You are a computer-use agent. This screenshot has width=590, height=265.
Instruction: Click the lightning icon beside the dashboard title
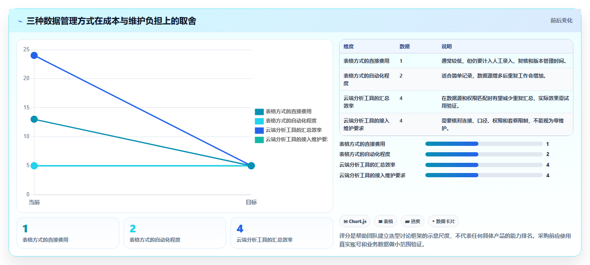point(20,21)
